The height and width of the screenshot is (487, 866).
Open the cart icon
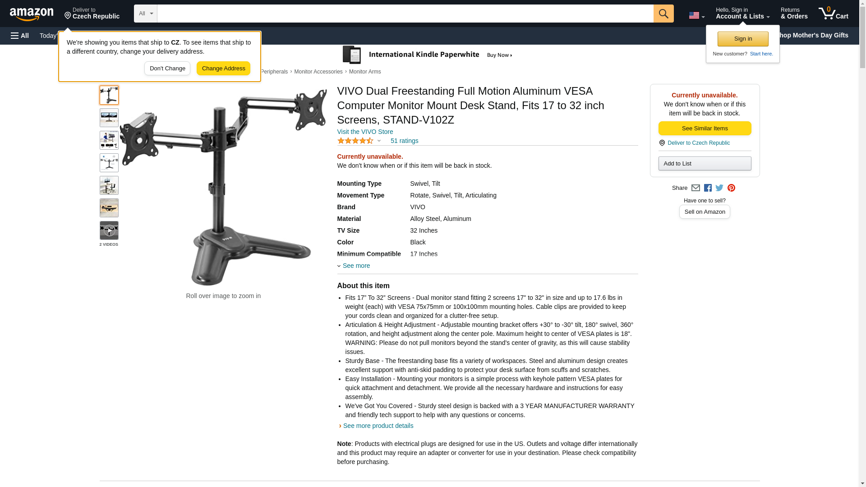click(x=834, y=13)
